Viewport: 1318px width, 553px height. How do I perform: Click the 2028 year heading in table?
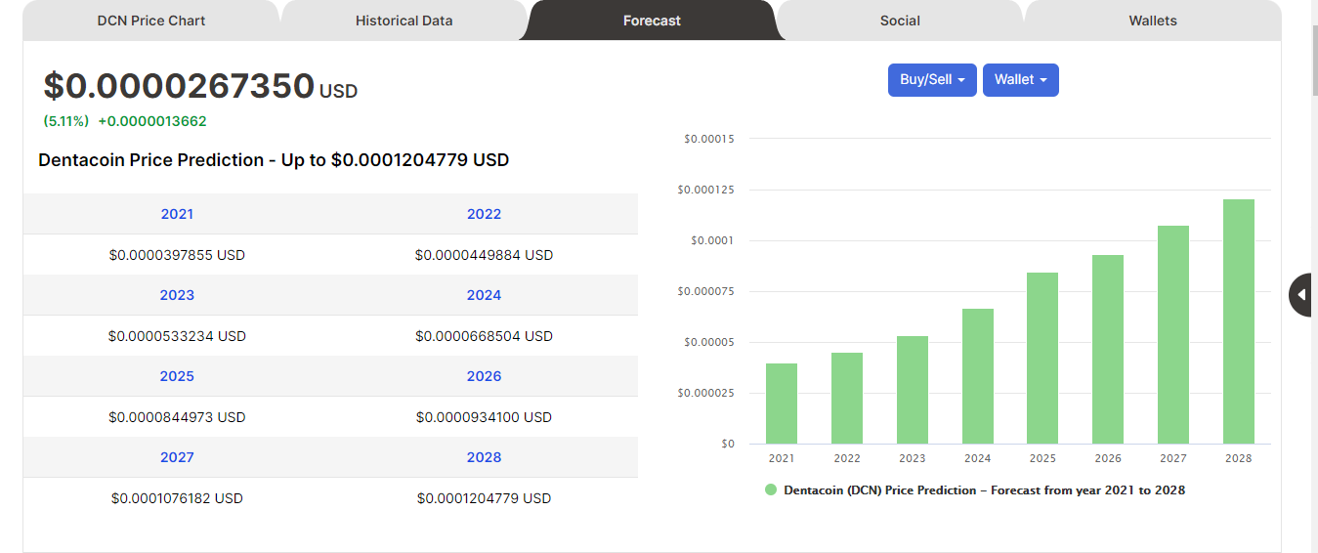[x=484, y=457]
